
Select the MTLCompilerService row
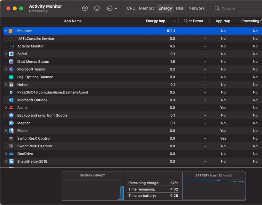tap(133, 38)
